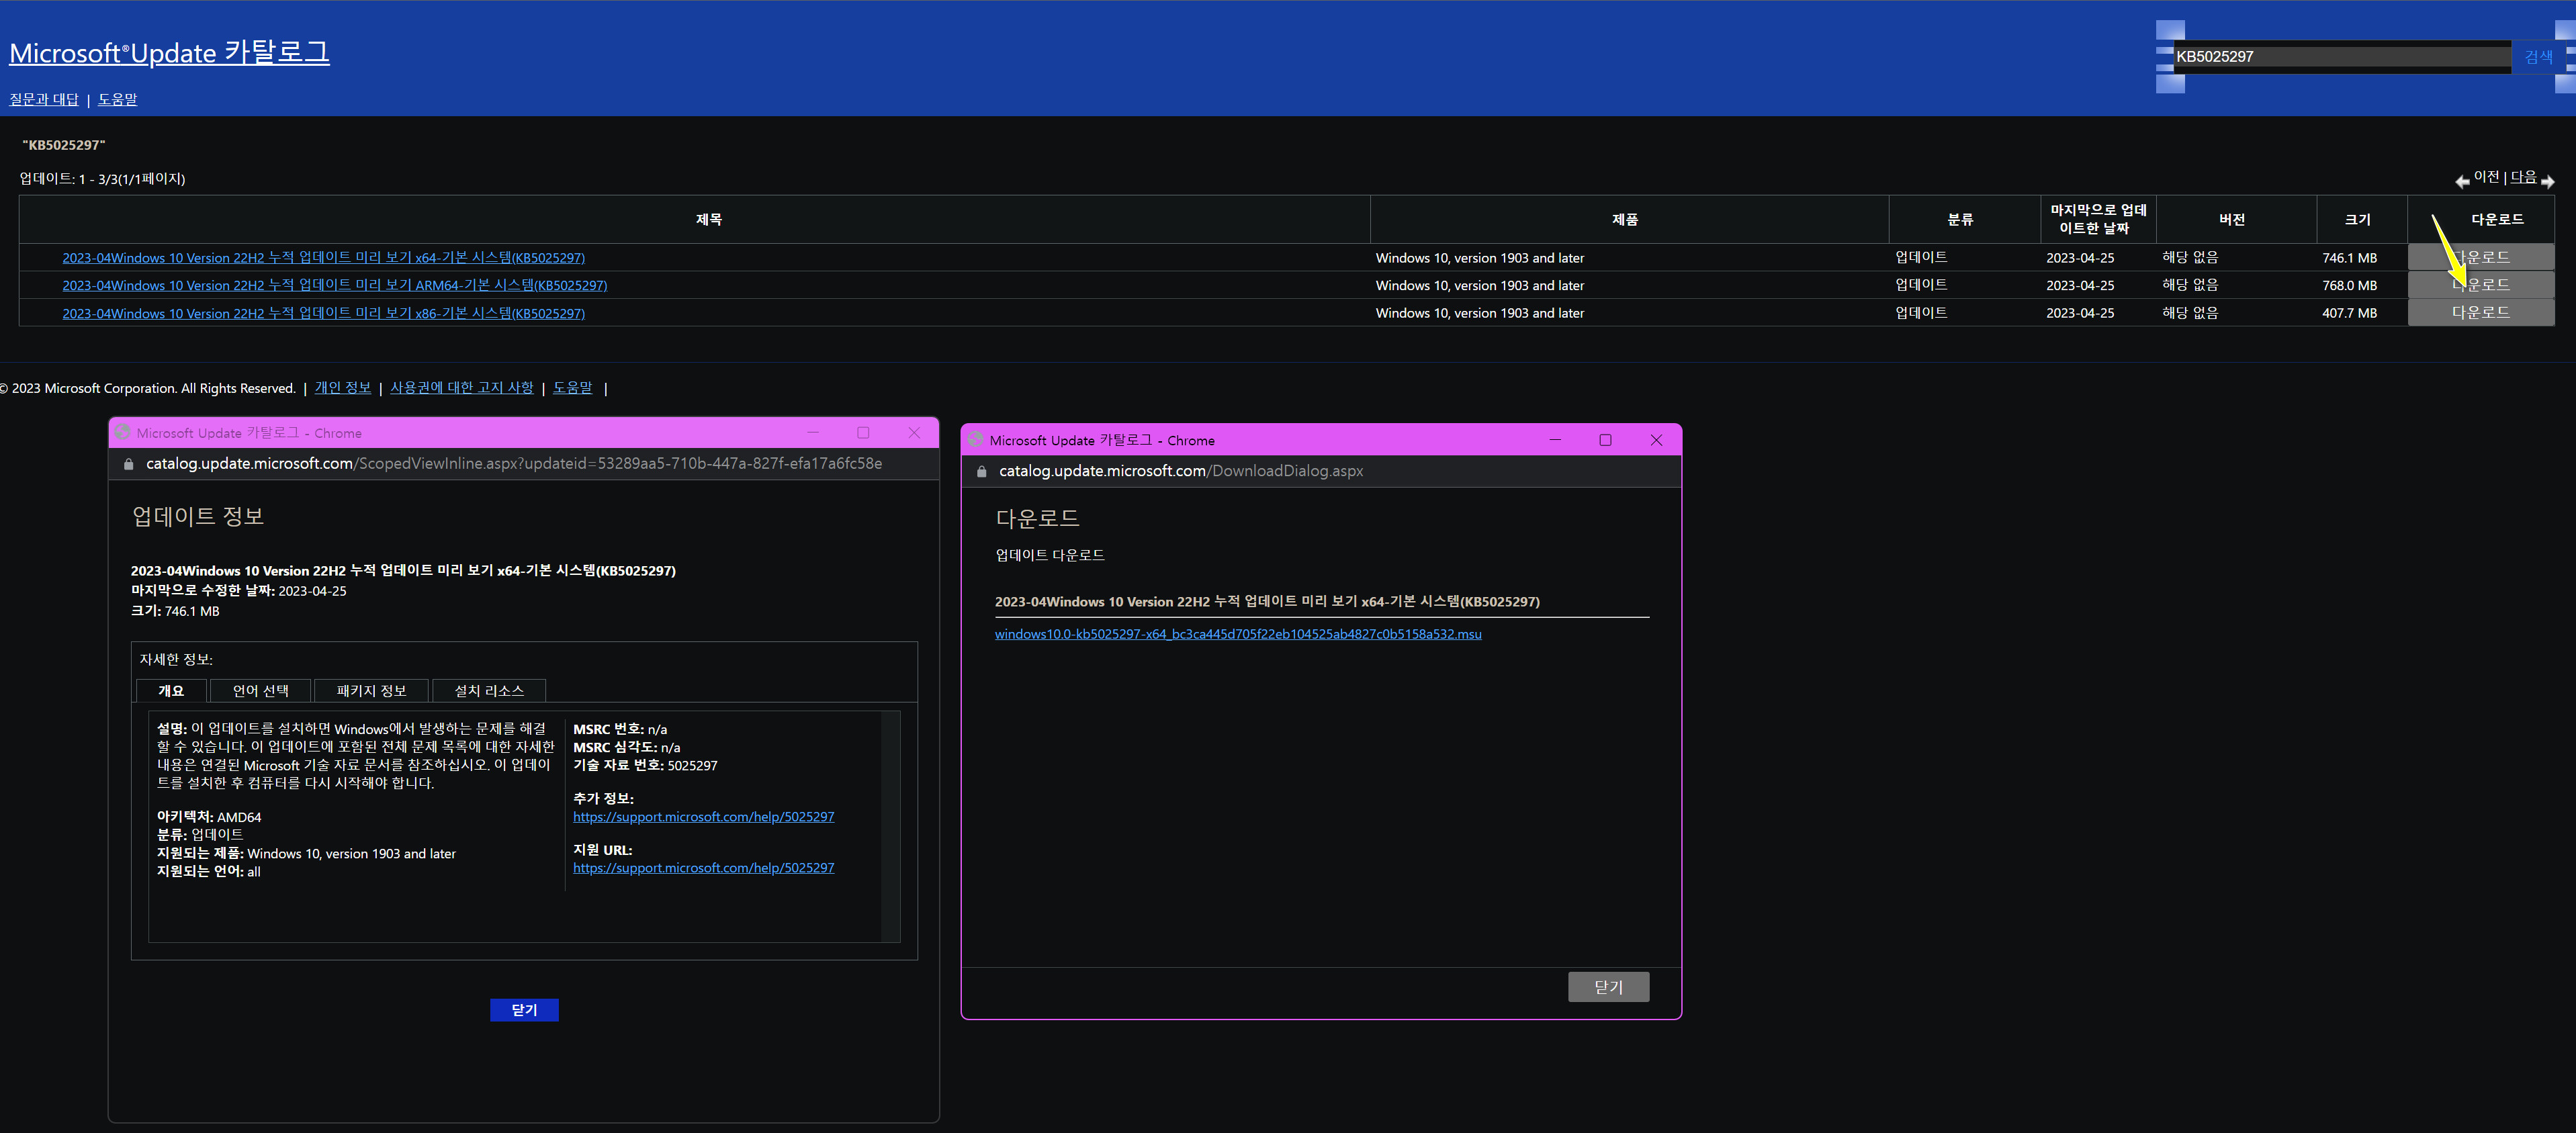
Task: Click 다운로드 button for the 407.7 MB update
Action: (2480, 312)
